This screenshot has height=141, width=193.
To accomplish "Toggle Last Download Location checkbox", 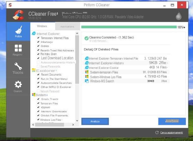I will [x=38, y=58].
